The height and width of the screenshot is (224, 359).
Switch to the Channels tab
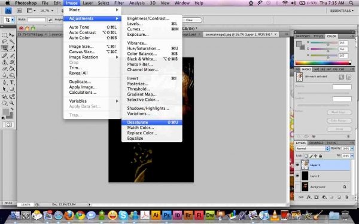click(316, 143)
